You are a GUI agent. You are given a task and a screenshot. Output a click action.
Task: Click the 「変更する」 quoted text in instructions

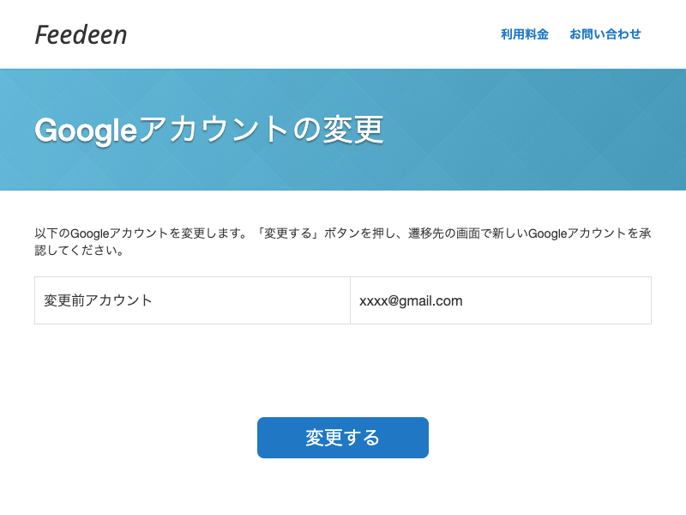pyautogui.click(x=290, y=233)
